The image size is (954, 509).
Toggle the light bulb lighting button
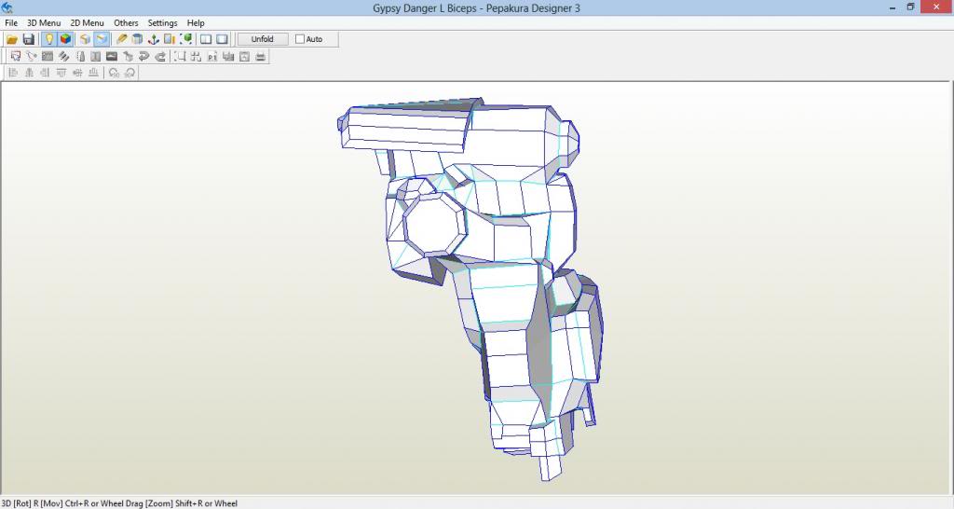[x=48, y=39]
